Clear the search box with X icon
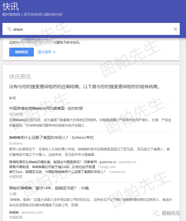Image resolution: width=186 pixels, height=221 pixels. pyautogui.click(x=175, y=29)
